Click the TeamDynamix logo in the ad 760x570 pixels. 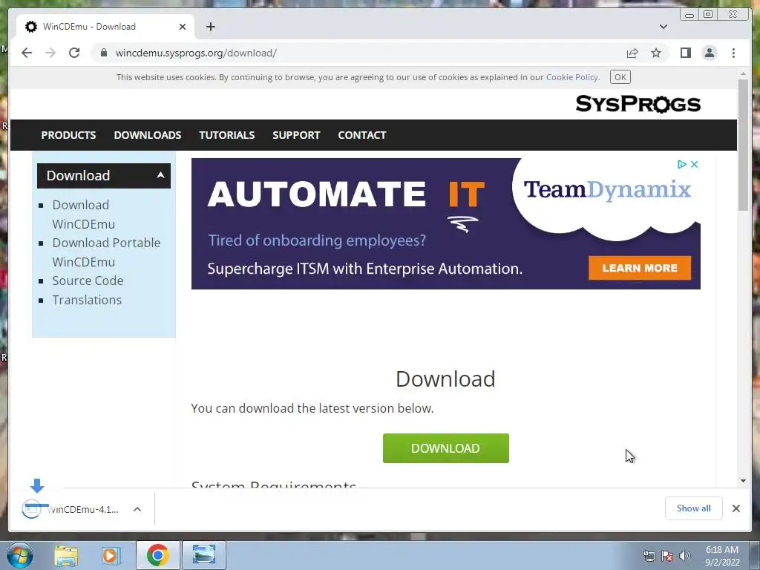coord(607,190)
